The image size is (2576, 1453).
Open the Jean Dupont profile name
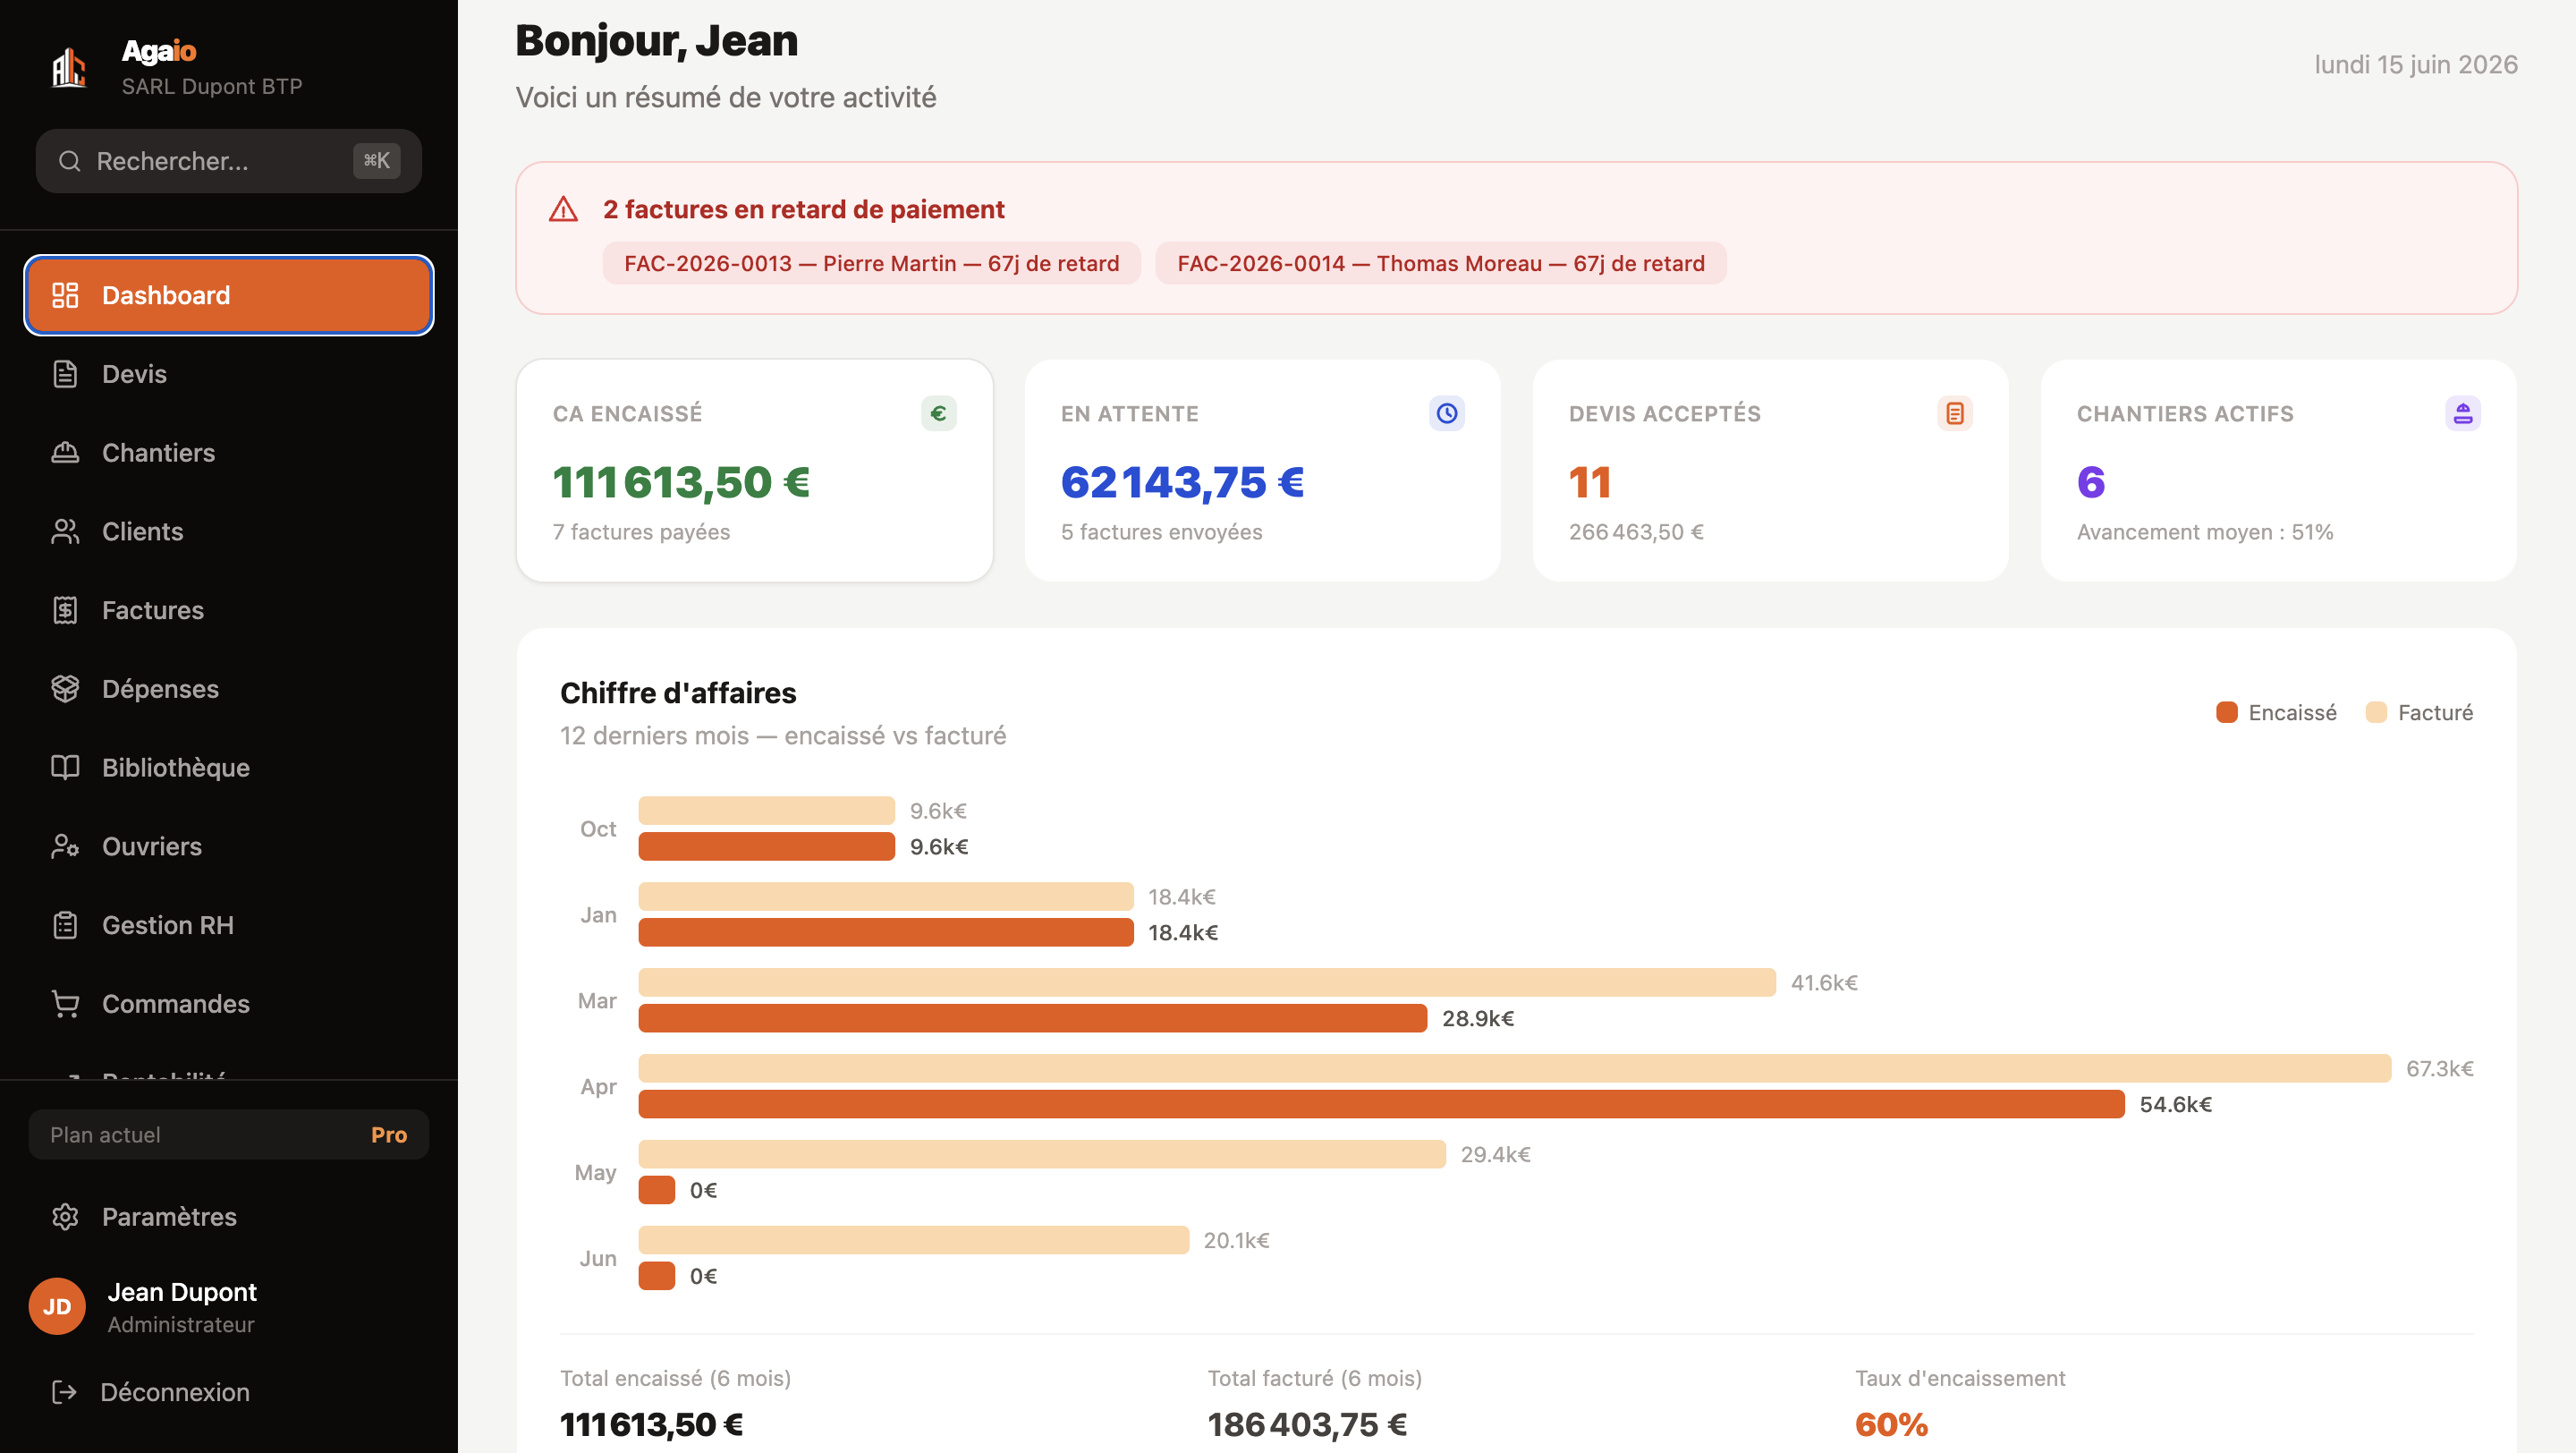click(x=182, y=1292)
